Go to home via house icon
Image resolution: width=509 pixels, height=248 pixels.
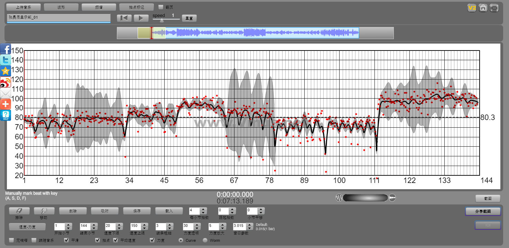pyautogui.click(x=483, y=8)
